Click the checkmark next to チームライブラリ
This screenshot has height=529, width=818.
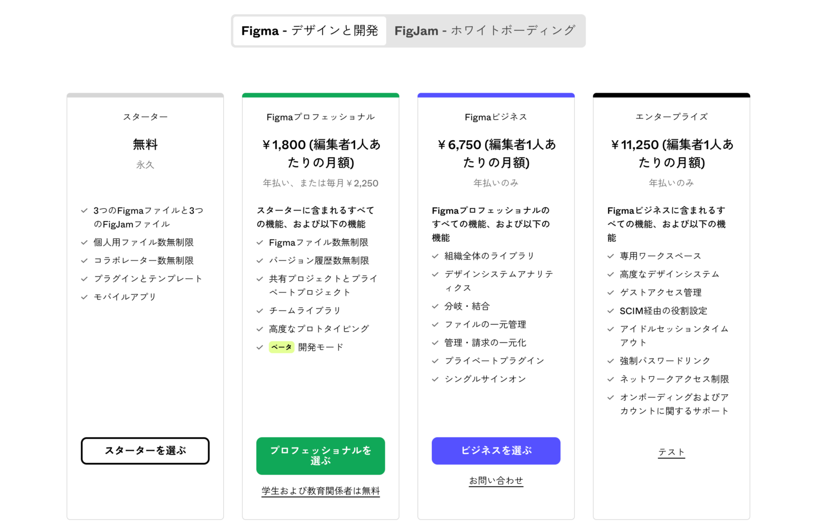[259, 311]
